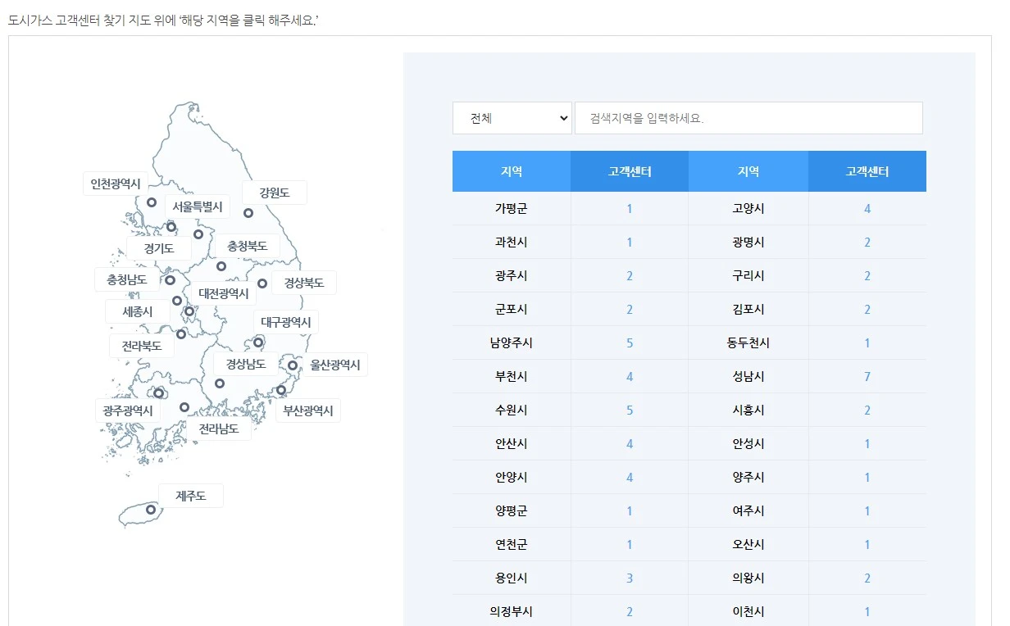
Task: Focus the 검색지역을 입력하세요 search field
Action: point(748,118)
